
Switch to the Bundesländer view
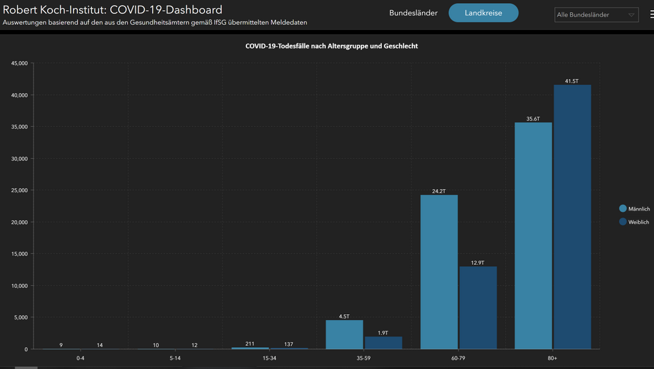[413, 13]
